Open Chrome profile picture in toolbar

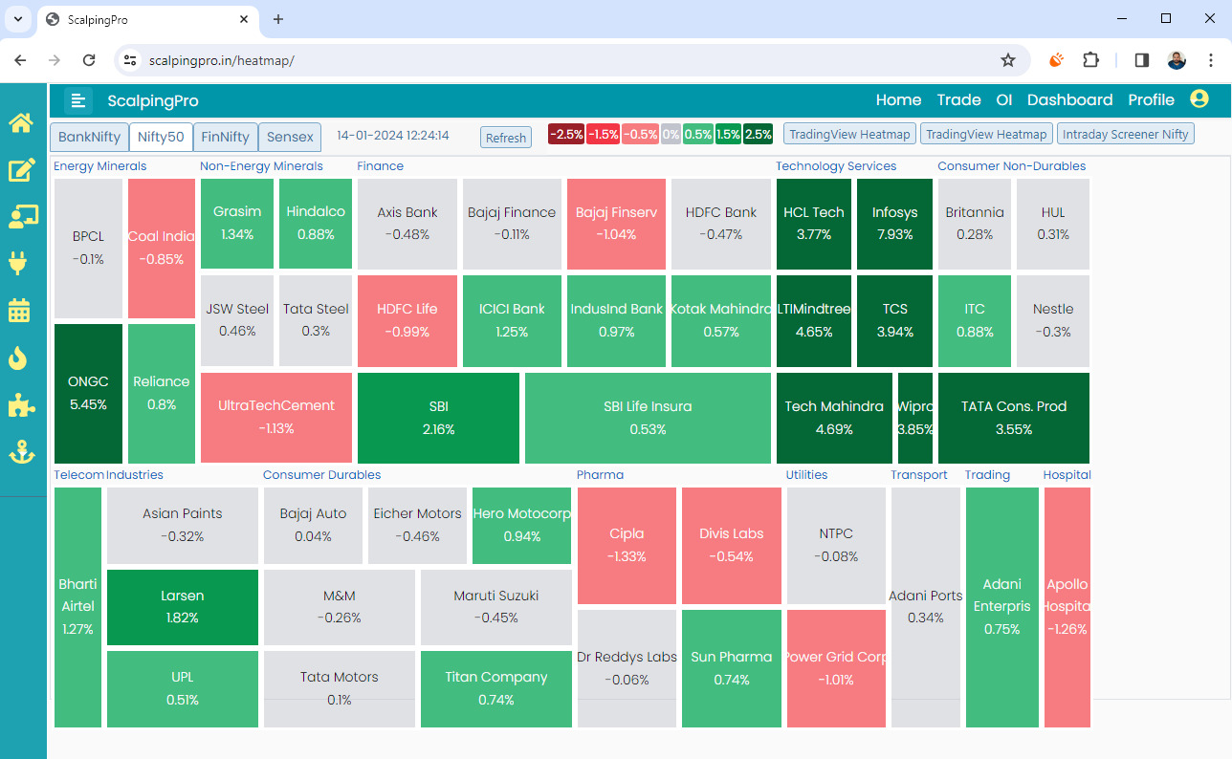(x=1177, y=60)
